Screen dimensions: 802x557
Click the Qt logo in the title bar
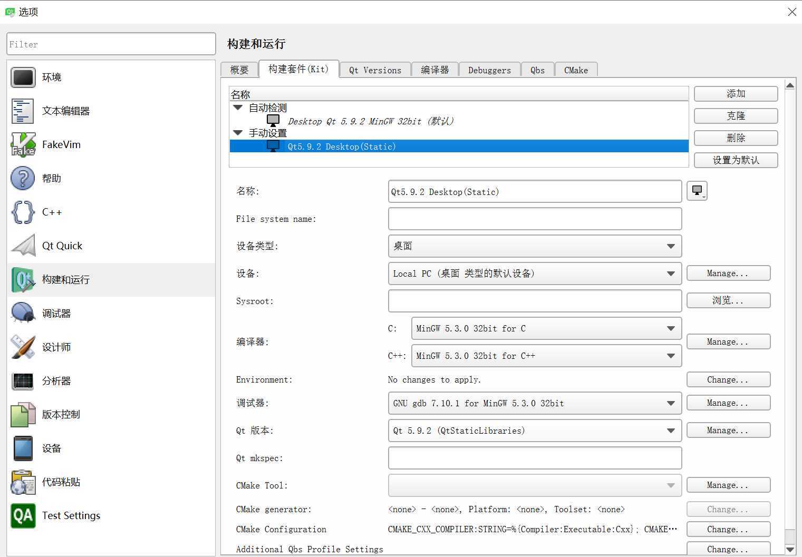point(9,12)
